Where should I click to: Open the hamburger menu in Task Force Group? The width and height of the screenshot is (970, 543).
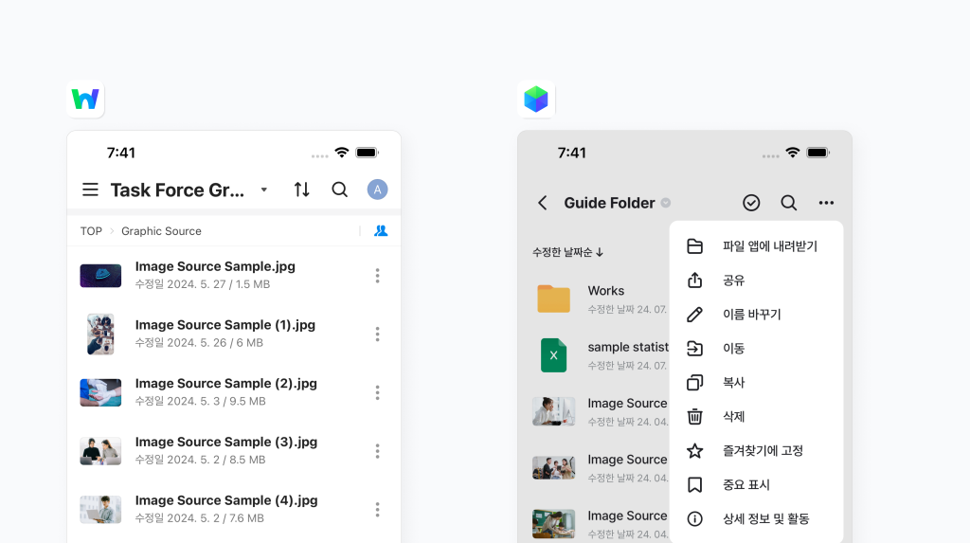coord(90,190)
